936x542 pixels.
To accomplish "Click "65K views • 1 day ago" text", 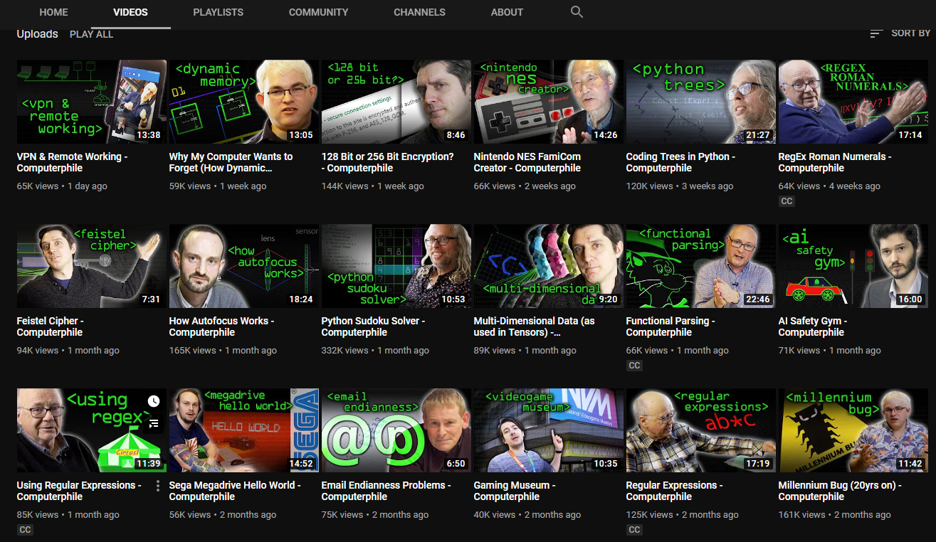I will tap(62, 186).
